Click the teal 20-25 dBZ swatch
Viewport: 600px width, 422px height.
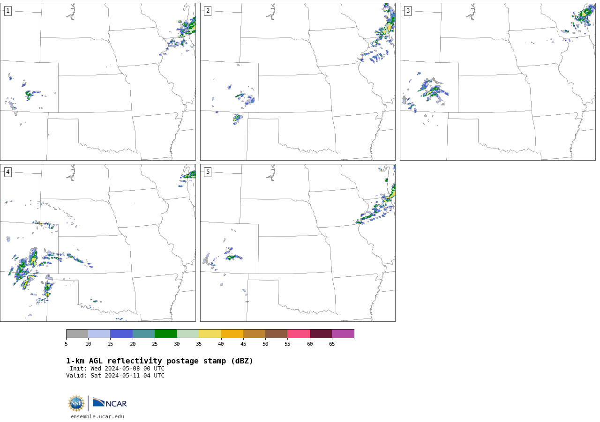click(143, 333)
